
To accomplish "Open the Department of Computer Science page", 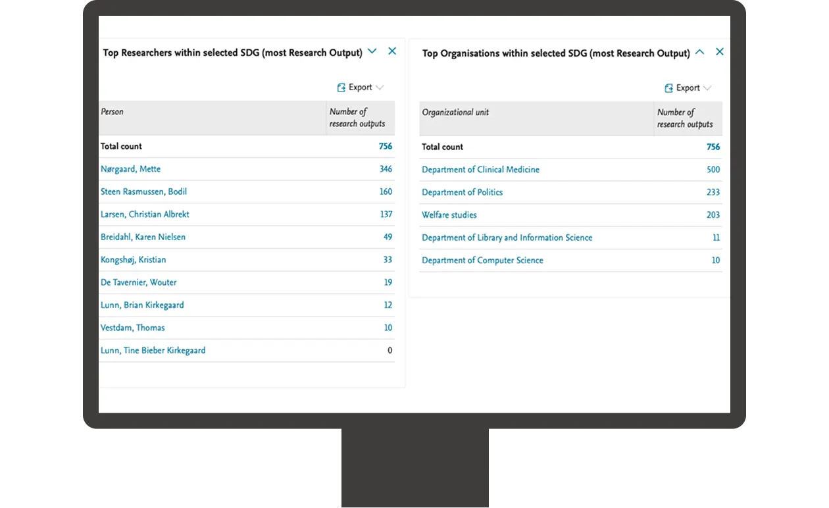I will click(482, 260).
